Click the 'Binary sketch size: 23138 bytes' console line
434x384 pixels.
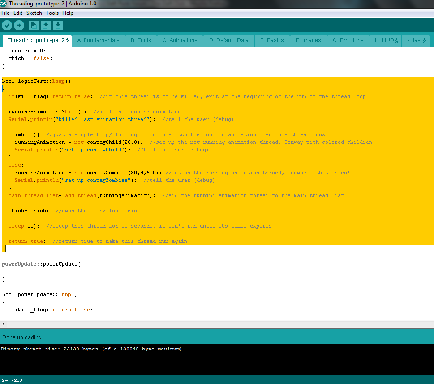91,349
